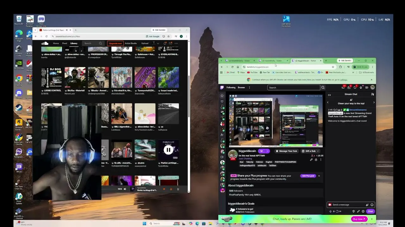Go to SoundCloud Home
This screenshot has height=227, width=405.
[56, 43]
